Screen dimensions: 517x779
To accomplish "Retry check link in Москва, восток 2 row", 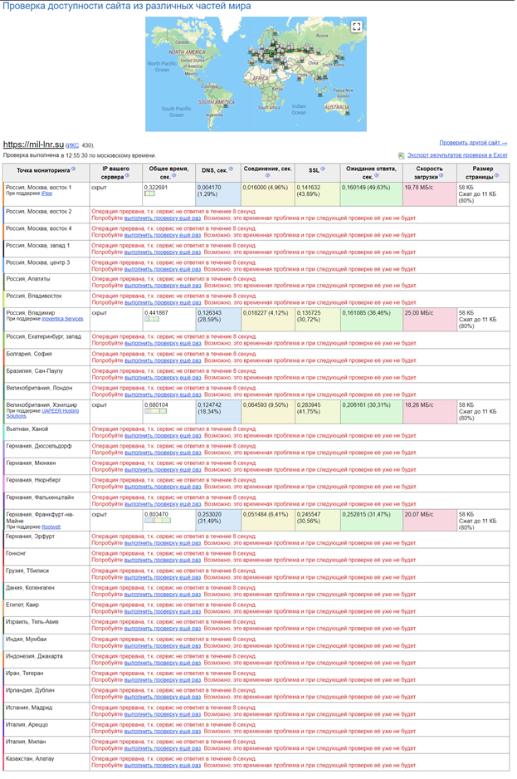I will pos(163,218).
